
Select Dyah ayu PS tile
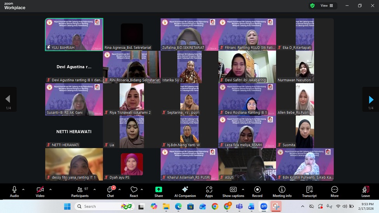point(132,164)
